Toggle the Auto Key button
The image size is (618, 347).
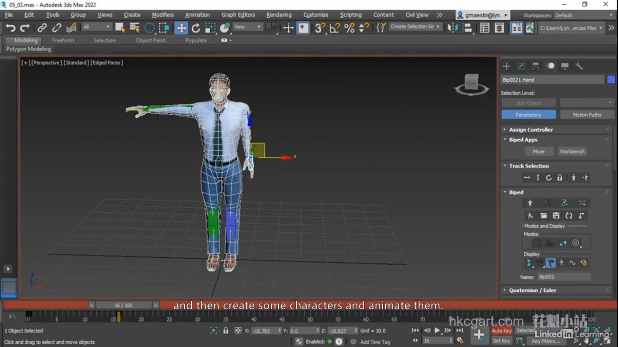click(501, 330)
